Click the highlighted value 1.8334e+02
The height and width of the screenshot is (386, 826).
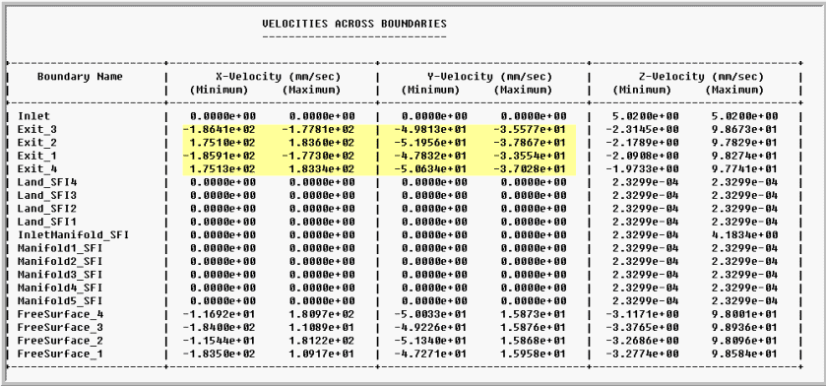coord(322,169)
